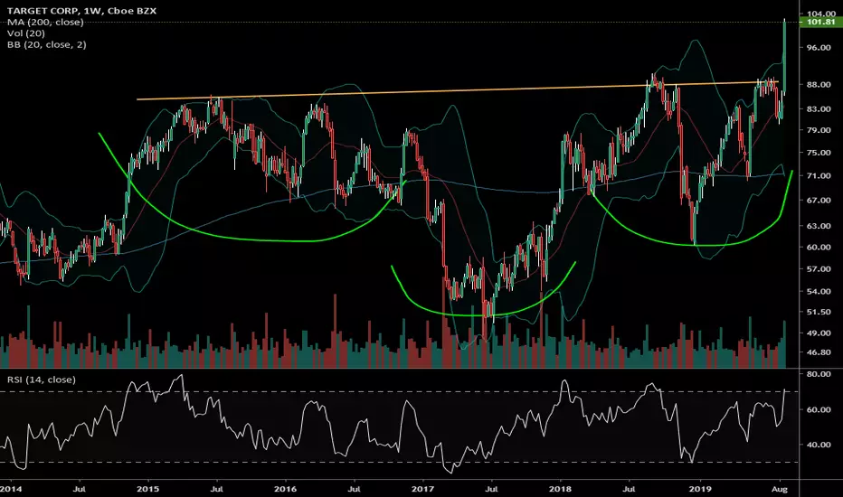Click the 2014 label on time axis
843x497 pixels.
pos(11,489)
